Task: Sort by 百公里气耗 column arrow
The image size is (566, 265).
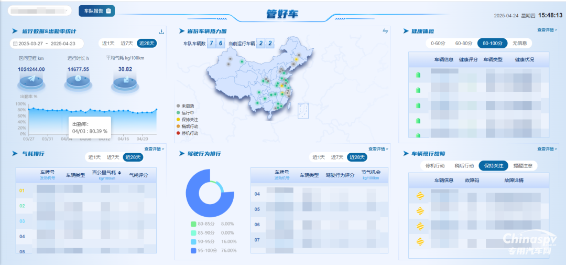Action: pos(119,173)
